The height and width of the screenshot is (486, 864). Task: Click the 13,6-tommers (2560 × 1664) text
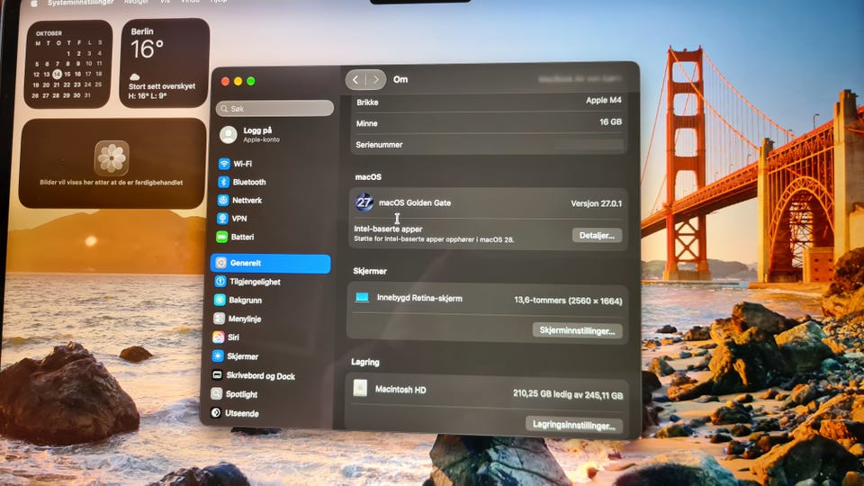pyautogui.click(x=568, y=301)
